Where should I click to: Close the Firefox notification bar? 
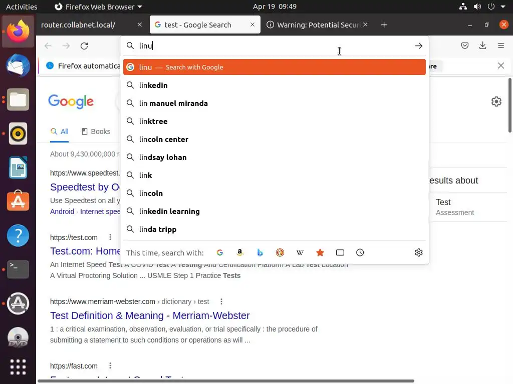pos(501,65)
